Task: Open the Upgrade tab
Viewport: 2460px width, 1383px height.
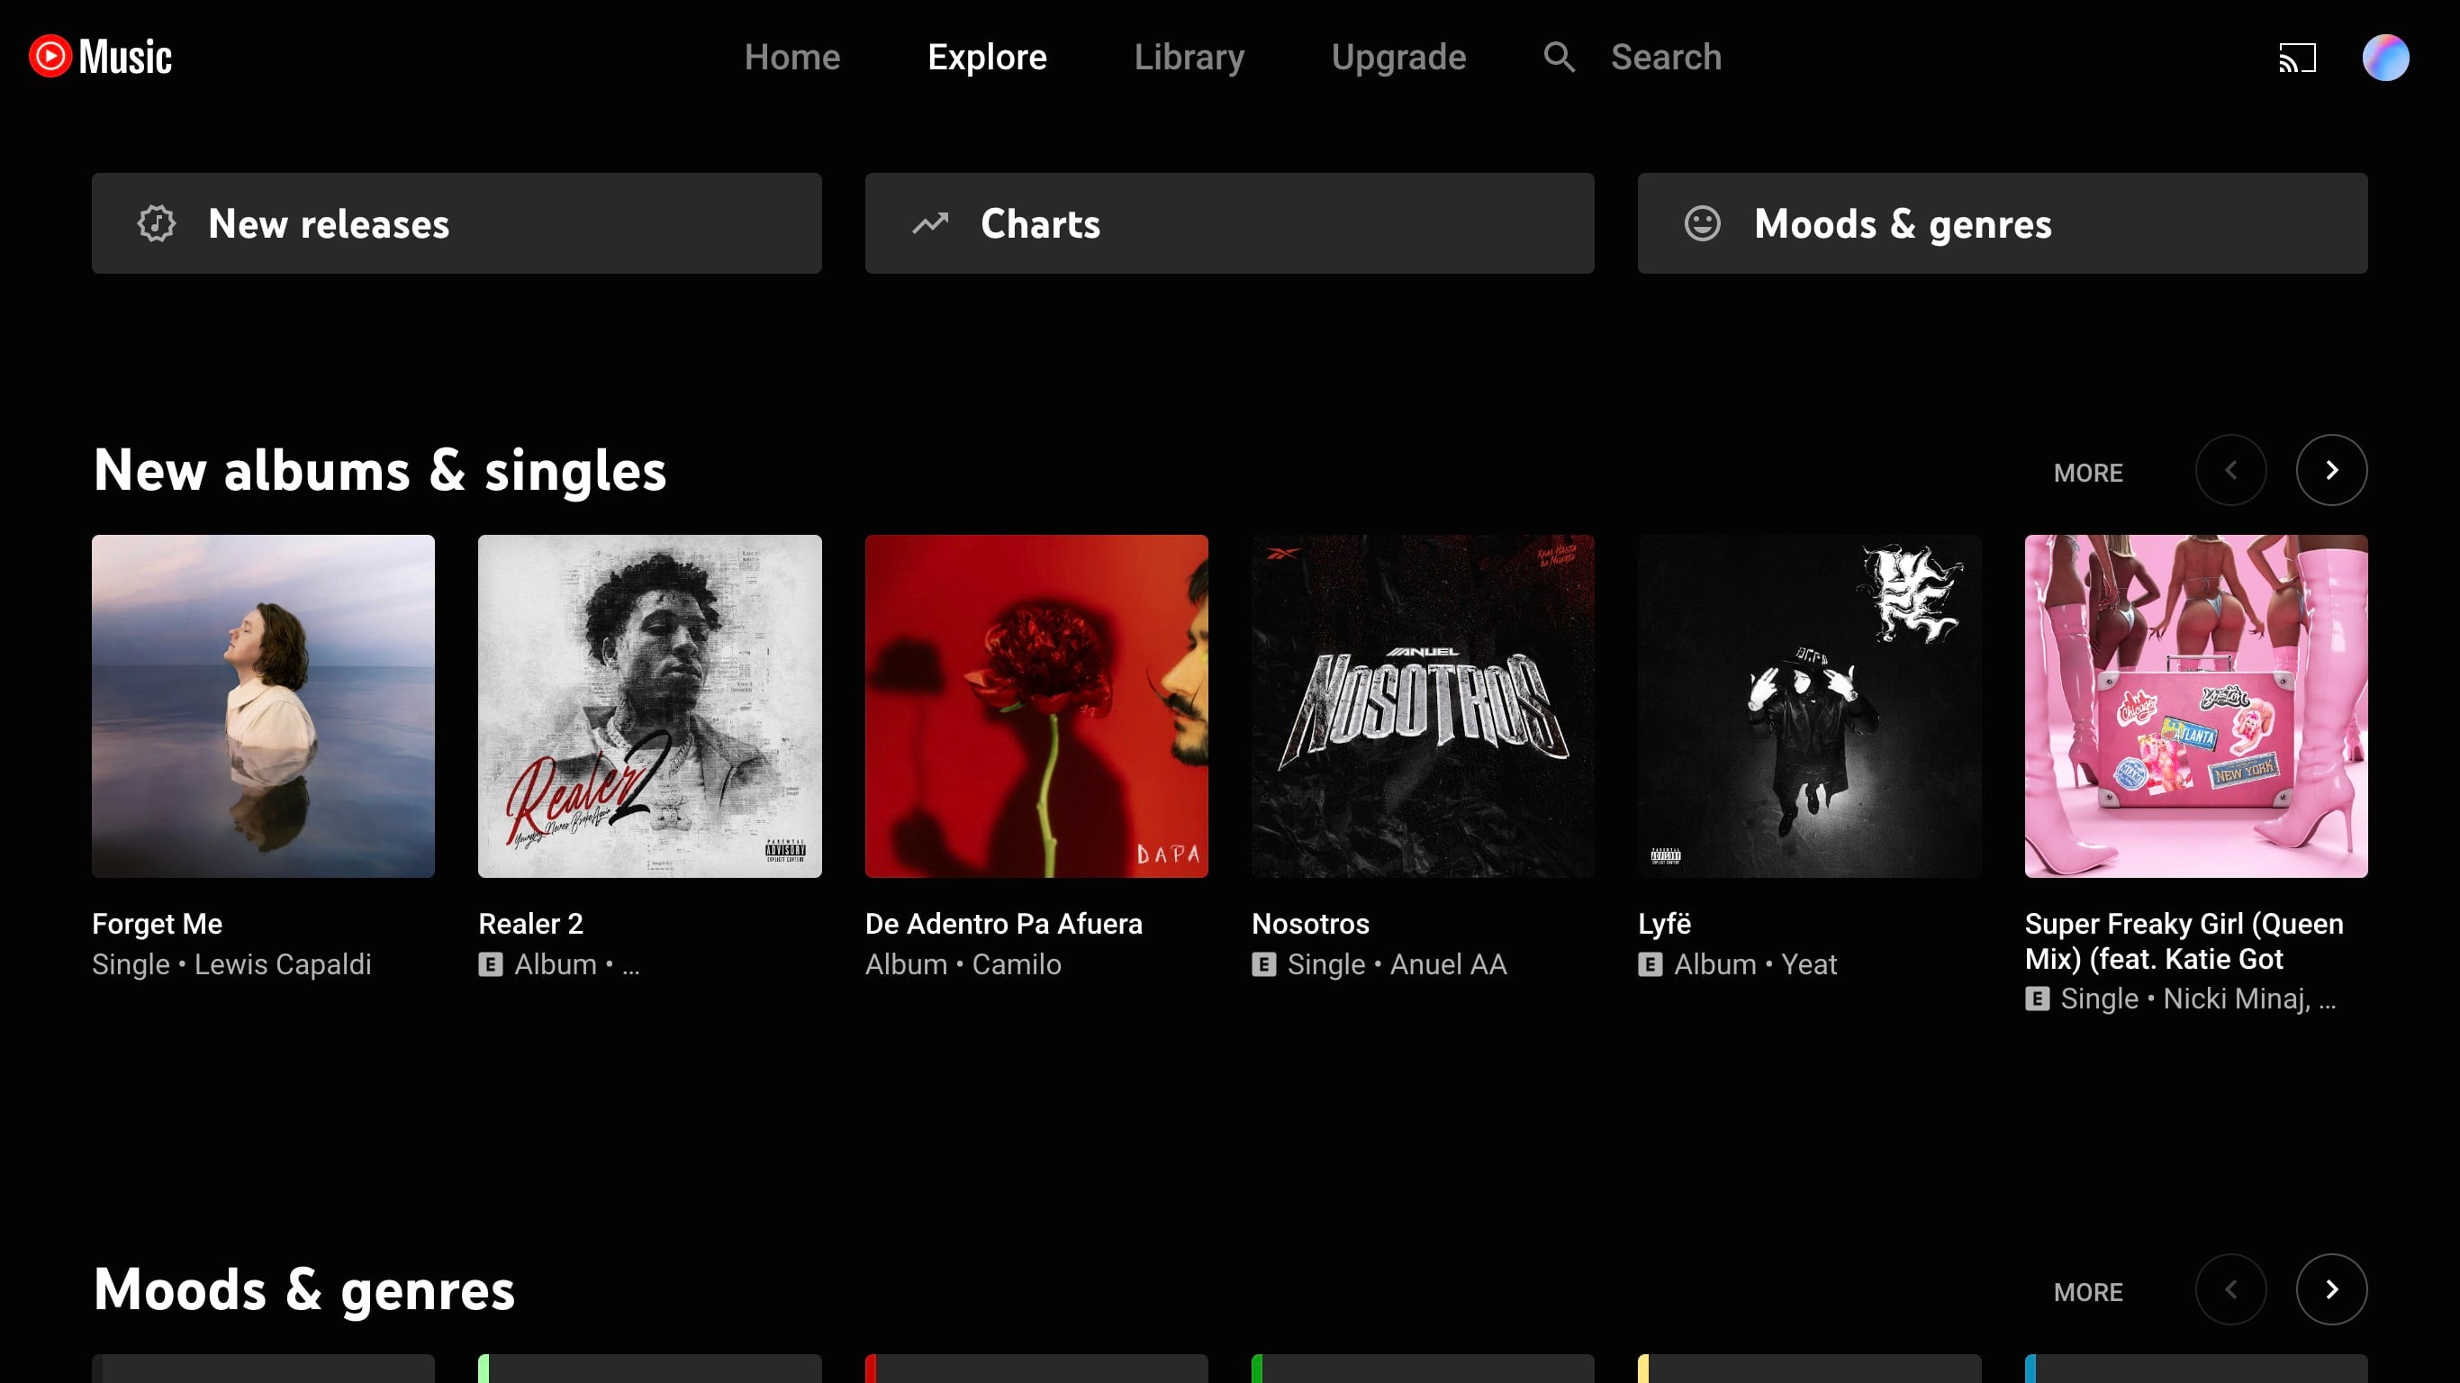Action: pyautogui.click(x=1398, y=58)
